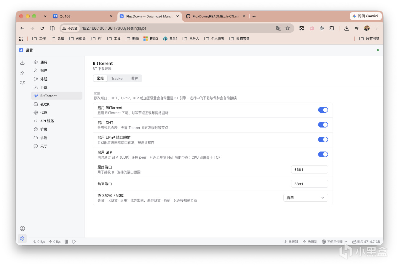Screen dimensions: 399x266
Task: Click the settings gear in the left rail
Action: [x=22, y=239]
